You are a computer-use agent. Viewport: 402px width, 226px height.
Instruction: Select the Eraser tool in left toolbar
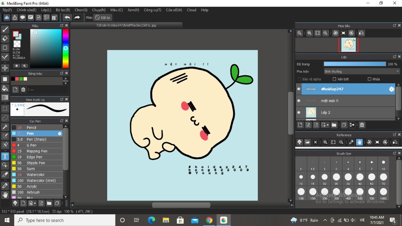pyautogui.click(x=5, y=39)
